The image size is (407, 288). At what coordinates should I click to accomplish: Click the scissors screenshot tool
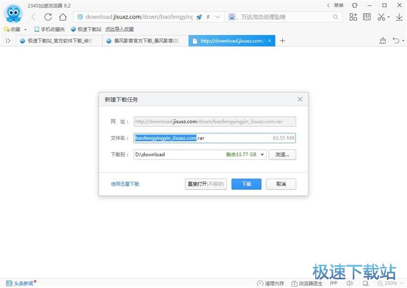pyautogui.click(x=381, y=17)
